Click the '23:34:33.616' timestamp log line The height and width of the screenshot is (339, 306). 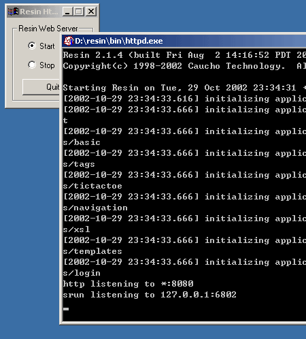tap(184, 99)
